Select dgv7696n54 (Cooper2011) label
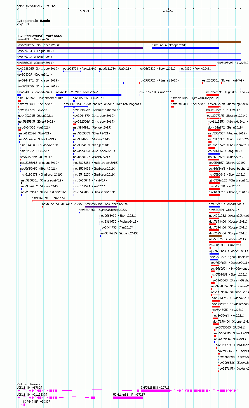249x408 pixels. 229,251
